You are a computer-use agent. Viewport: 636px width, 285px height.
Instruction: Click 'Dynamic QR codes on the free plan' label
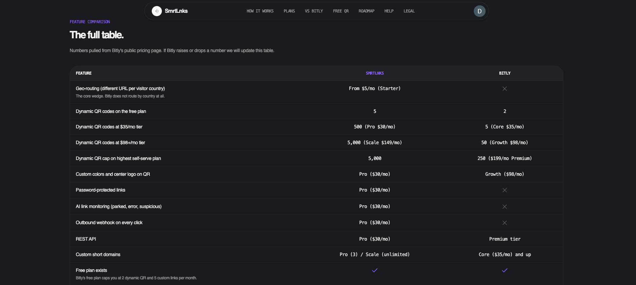111,111
